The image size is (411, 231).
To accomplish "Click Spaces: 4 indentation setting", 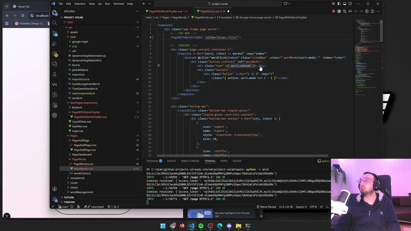I will pos(301,207).
